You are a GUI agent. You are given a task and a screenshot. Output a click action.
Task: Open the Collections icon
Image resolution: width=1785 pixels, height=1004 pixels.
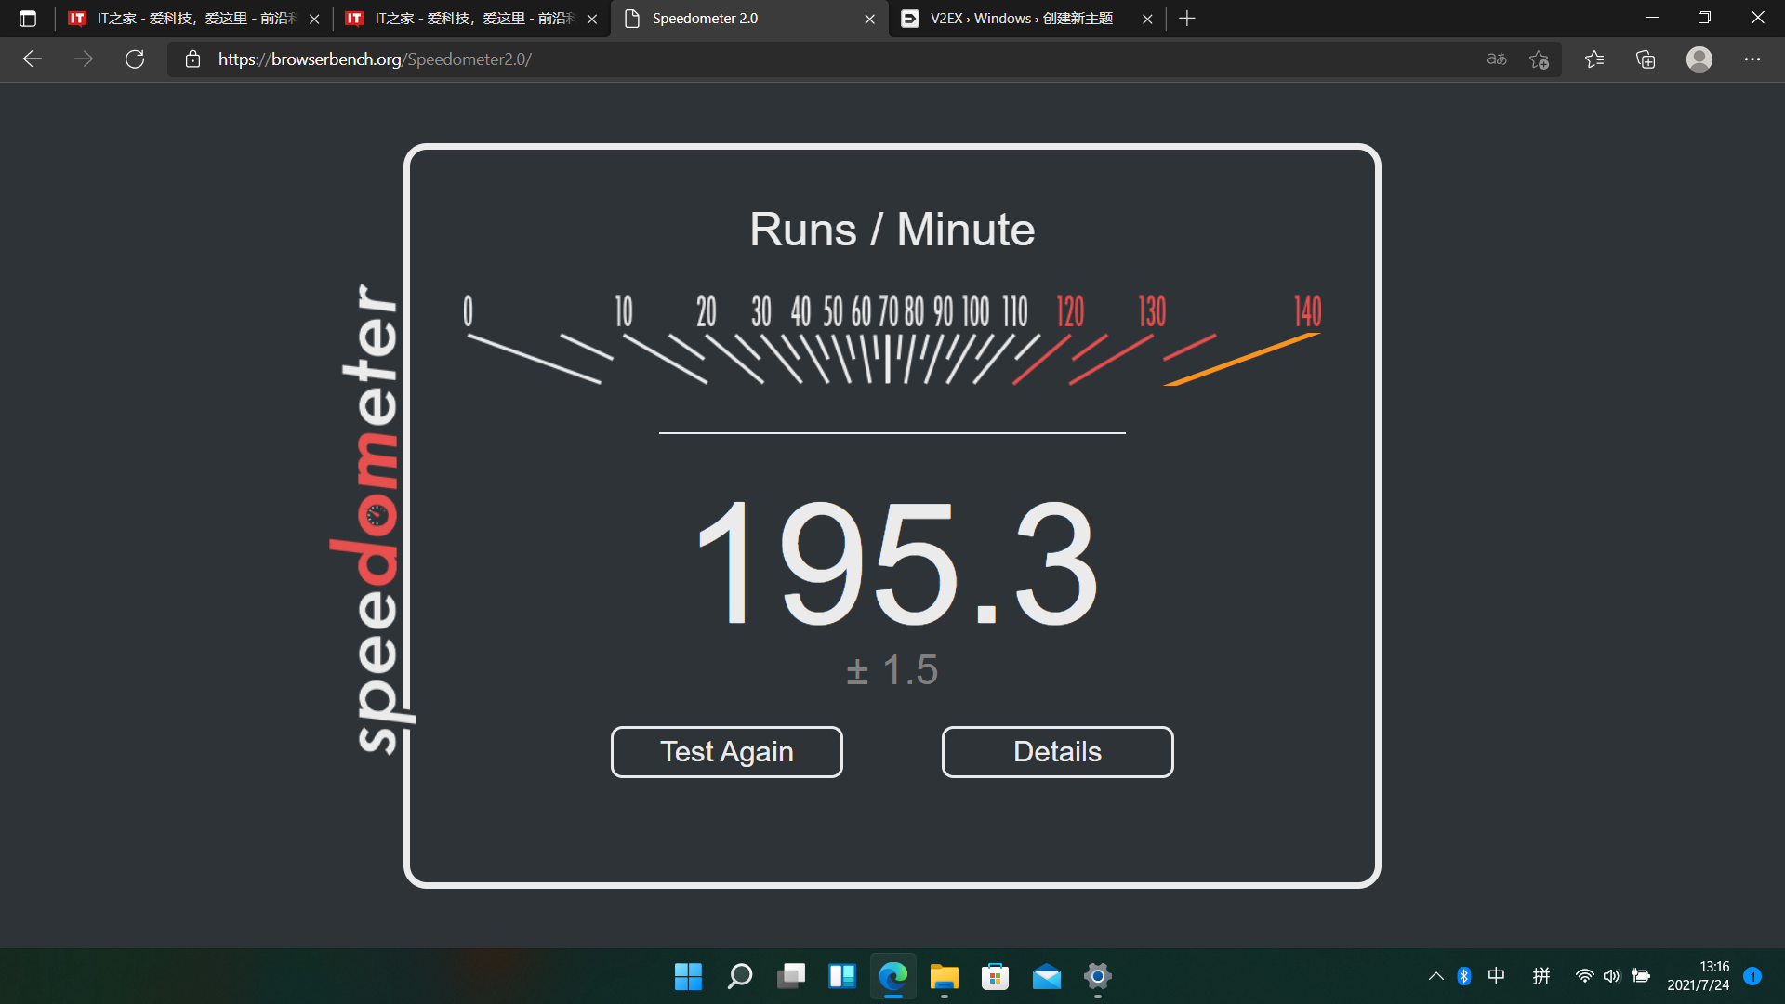pos(1646,59)
